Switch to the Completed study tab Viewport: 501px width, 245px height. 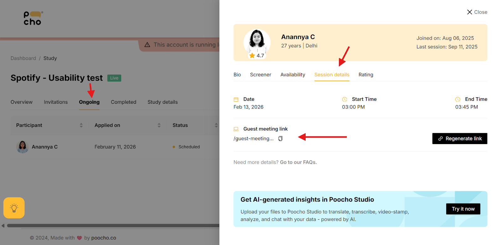123,102
